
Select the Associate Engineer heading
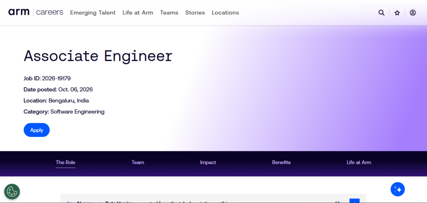click(x=98, y=56)
